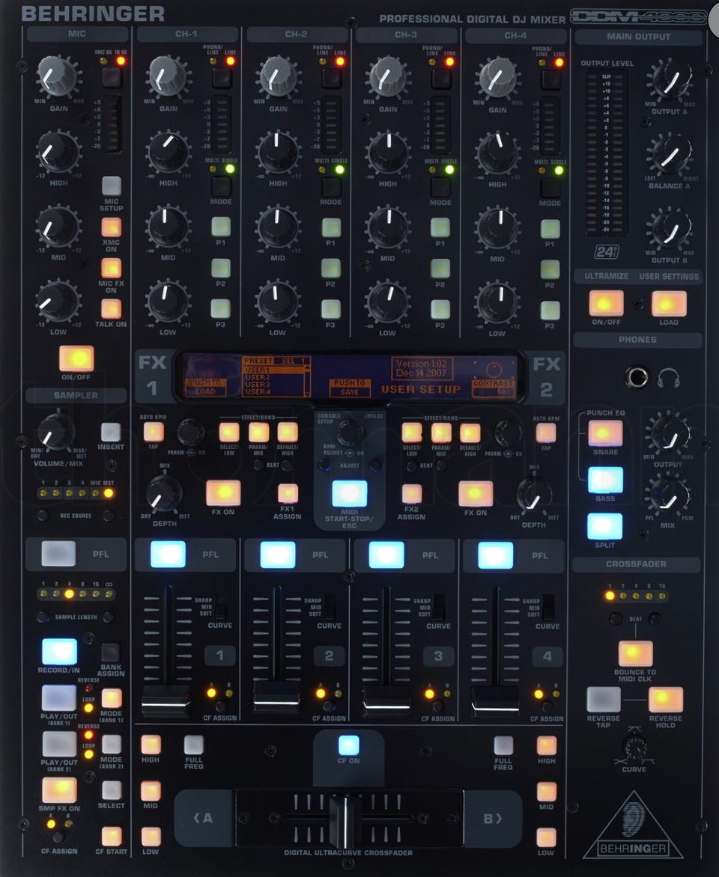719x877 pixels.
Task: Push the PLAY/OUT BANK 1 button
Action: coord(59,698)
